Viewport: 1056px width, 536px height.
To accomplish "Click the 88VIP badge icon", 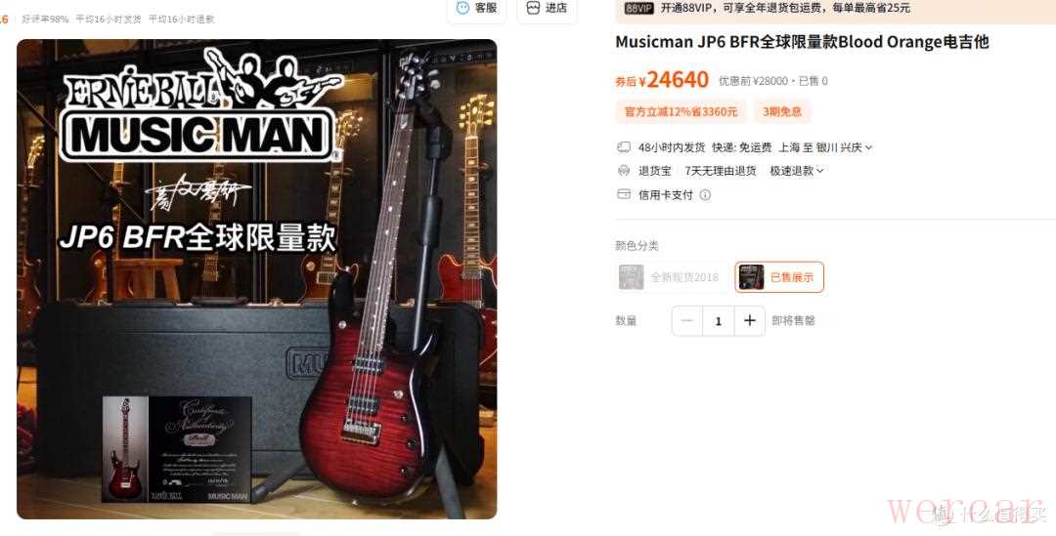I will (x=638, y=8).
